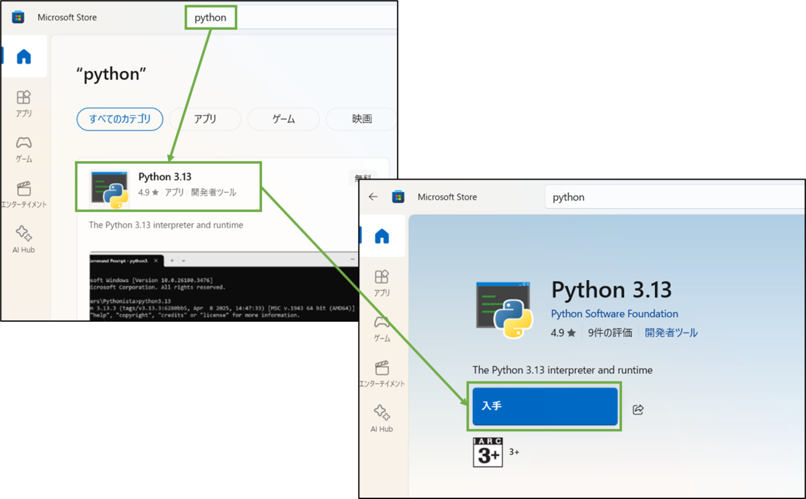This screenshot has height=499, width=806.
Task: Select the 映画 filter chip
Action: point(361,119)
